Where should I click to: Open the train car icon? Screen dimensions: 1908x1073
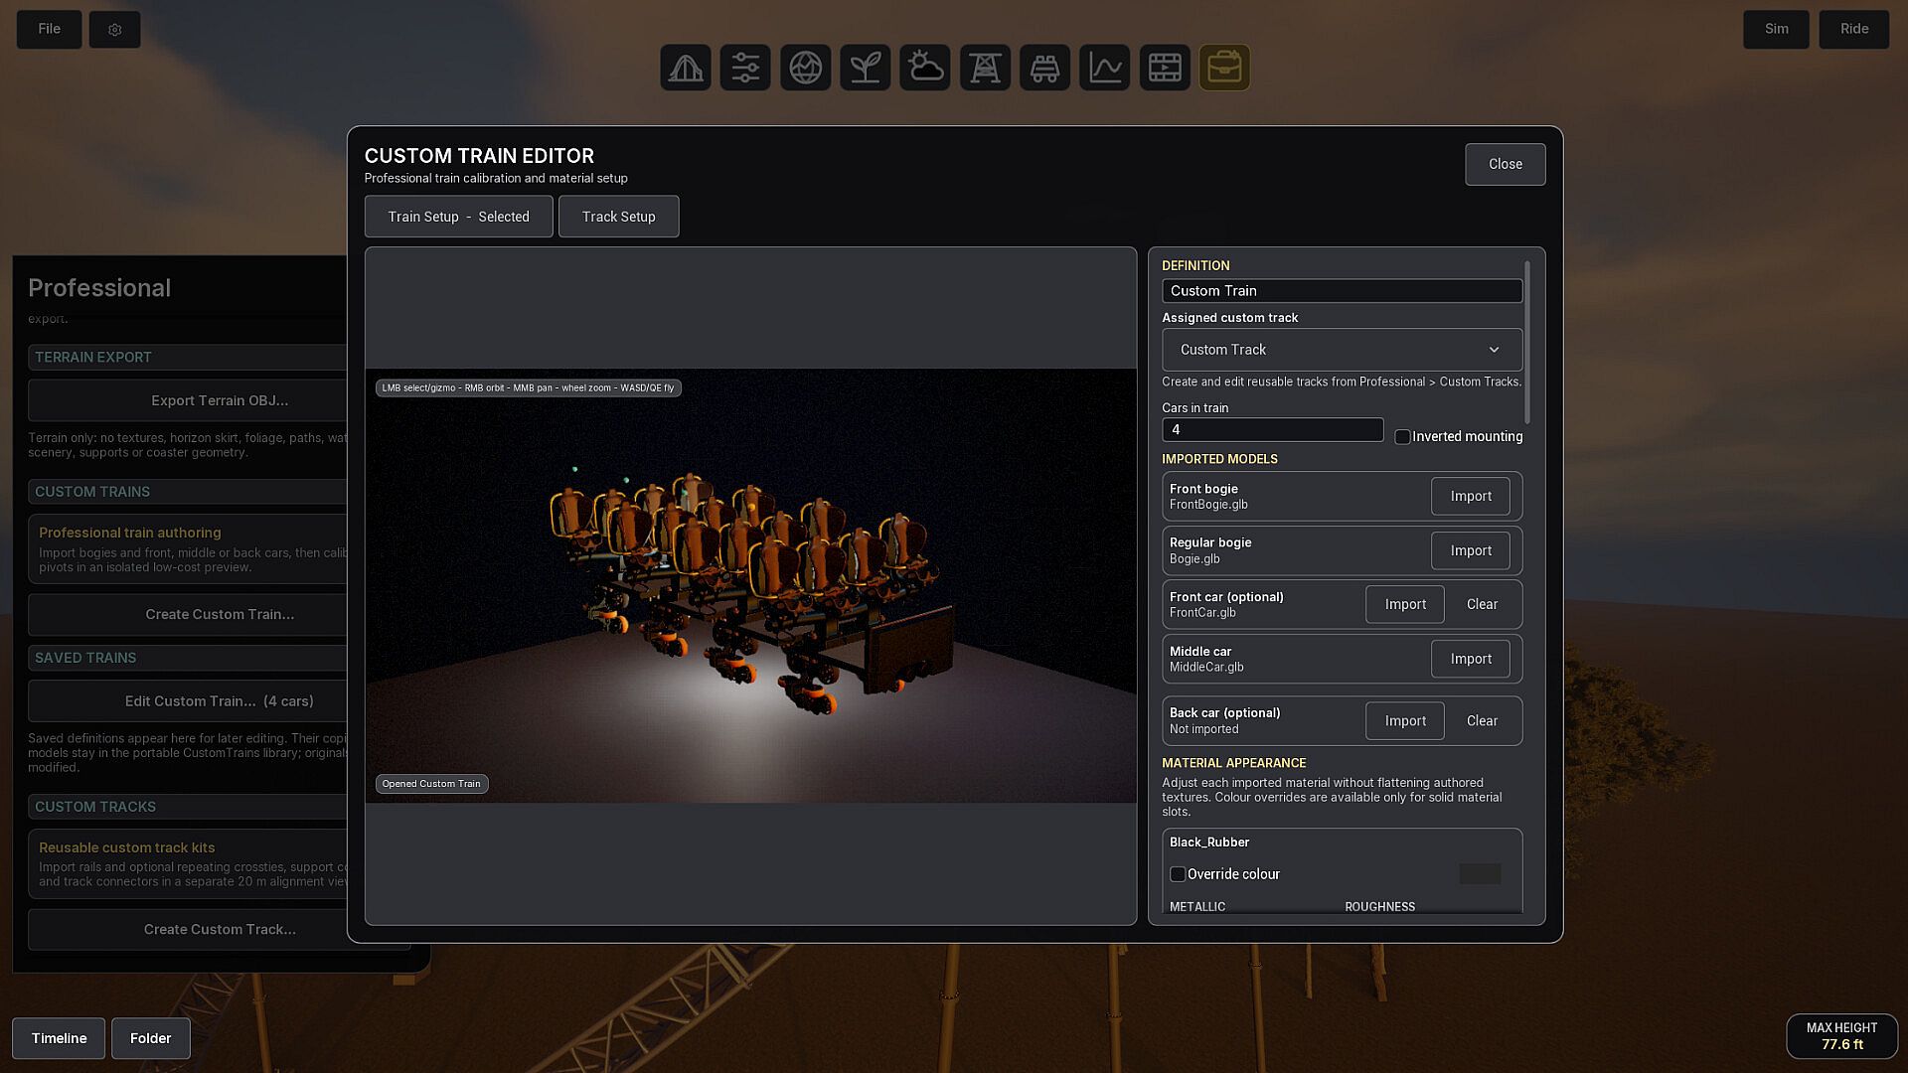click(1044, 68)
